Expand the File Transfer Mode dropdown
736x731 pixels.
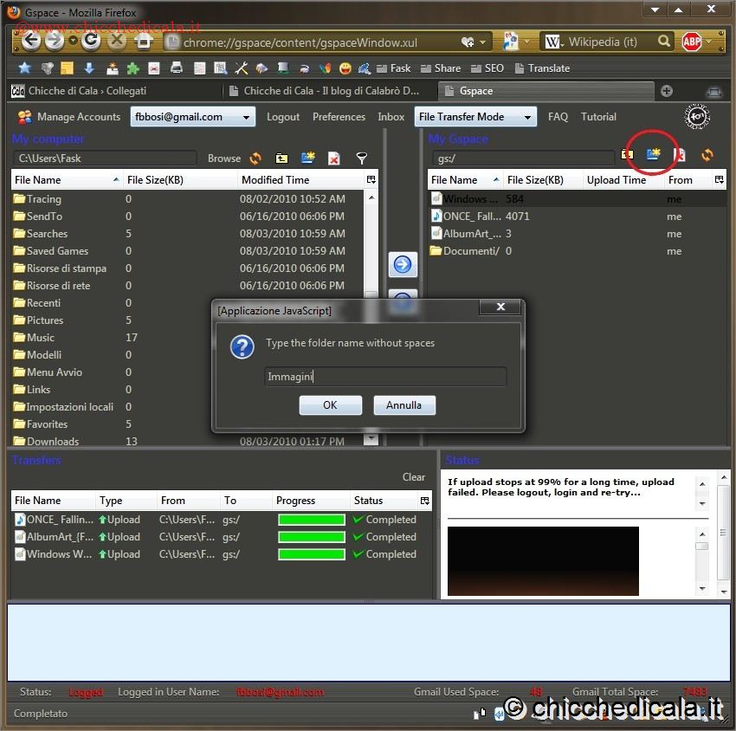click(475, 117)
